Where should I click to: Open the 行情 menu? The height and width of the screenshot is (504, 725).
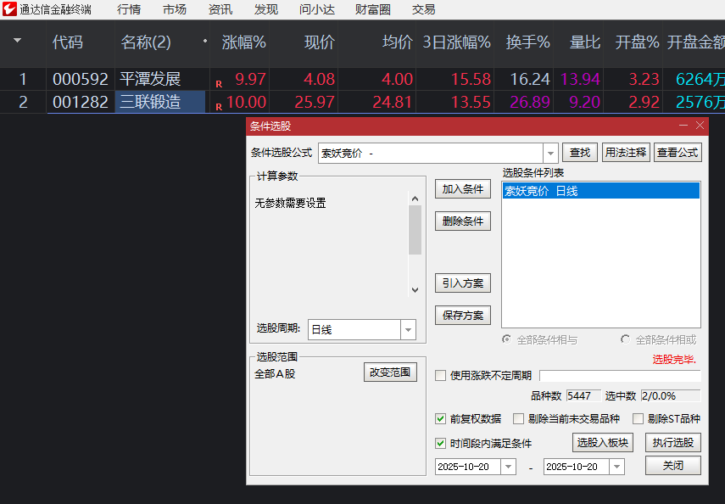[129, 9]
